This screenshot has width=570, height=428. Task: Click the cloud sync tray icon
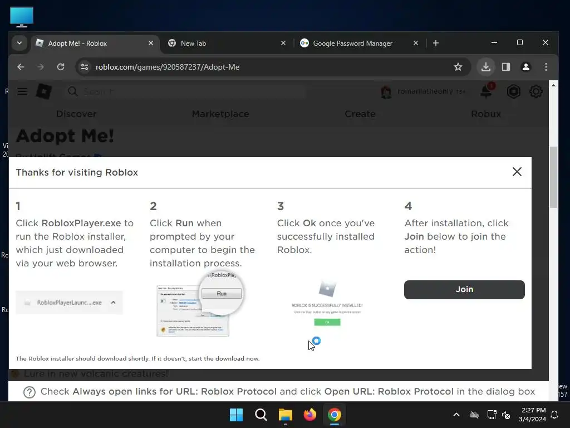(474, 415)
